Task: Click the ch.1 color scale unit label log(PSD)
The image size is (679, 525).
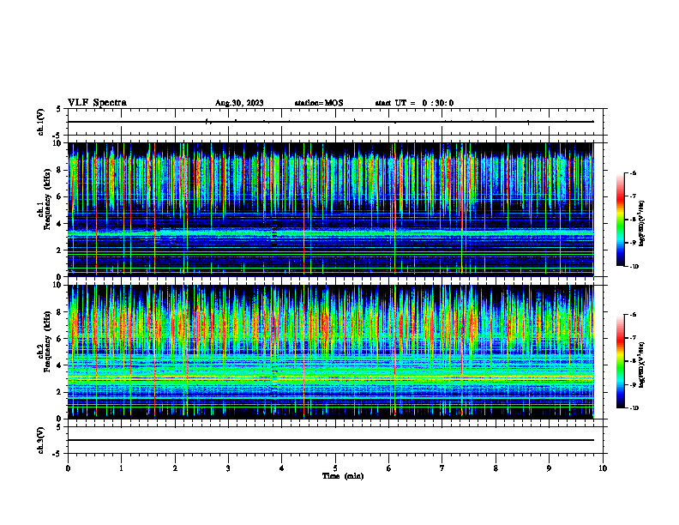Action: pos(642,223)
